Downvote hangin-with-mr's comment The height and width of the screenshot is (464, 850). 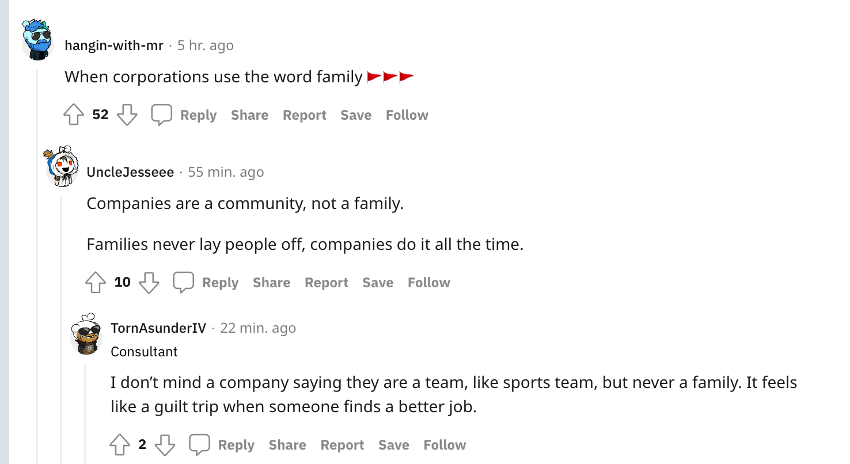[127, 115]
